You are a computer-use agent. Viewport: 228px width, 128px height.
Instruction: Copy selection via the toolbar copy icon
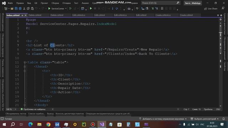(x=28, y=9)
